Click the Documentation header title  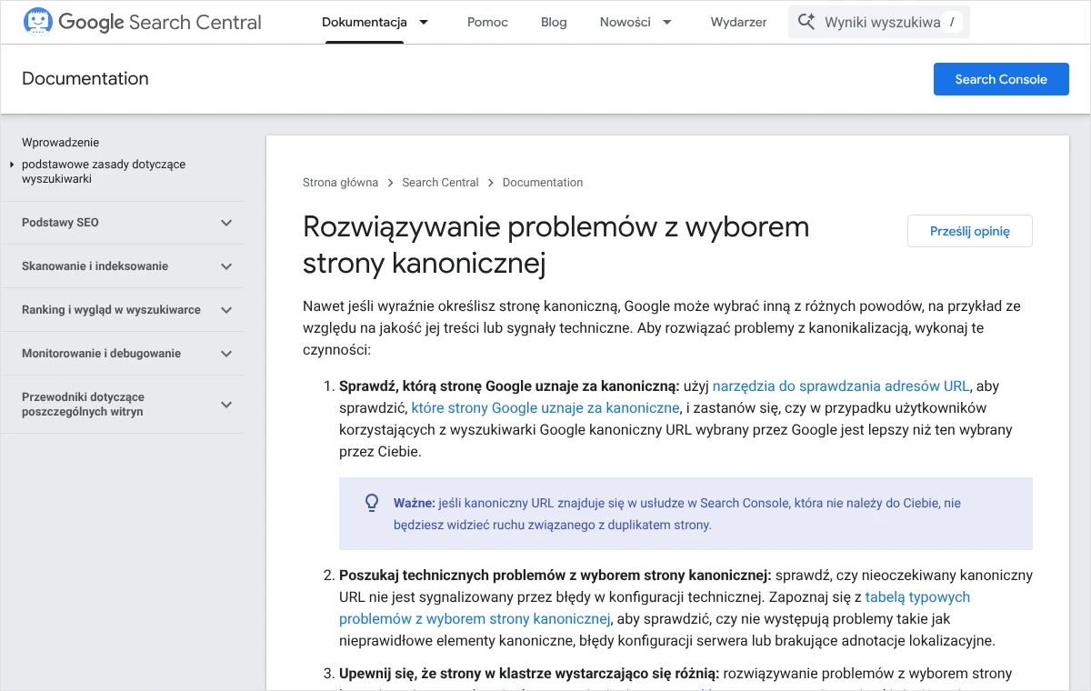85,78
